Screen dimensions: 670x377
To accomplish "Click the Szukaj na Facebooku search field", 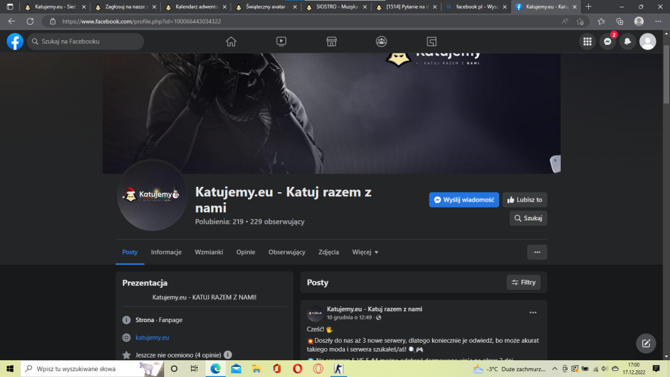I will tap(86, 42).
